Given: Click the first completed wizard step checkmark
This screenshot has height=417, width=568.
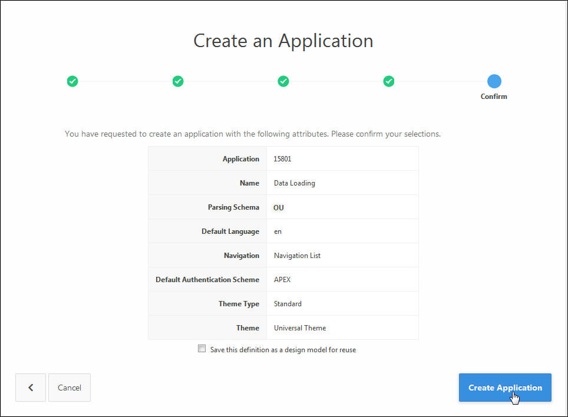Looking at the screenshot, I should pos(72,81).
